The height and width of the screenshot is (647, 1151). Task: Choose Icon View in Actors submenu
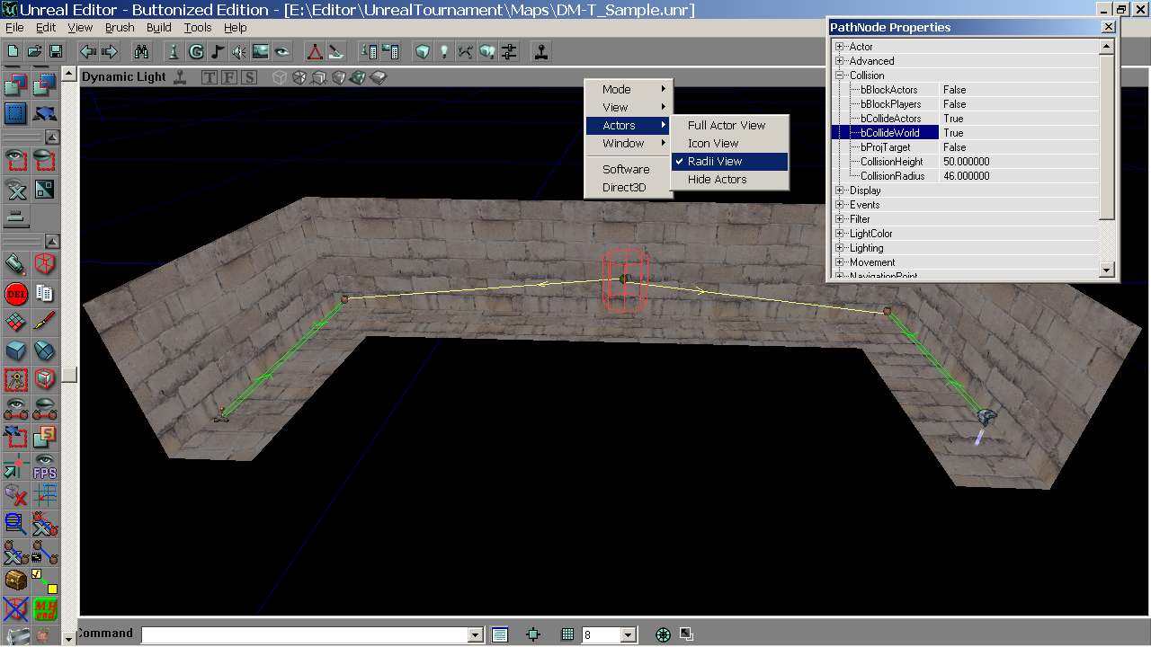pyautogui.click(x=729, y=143)
